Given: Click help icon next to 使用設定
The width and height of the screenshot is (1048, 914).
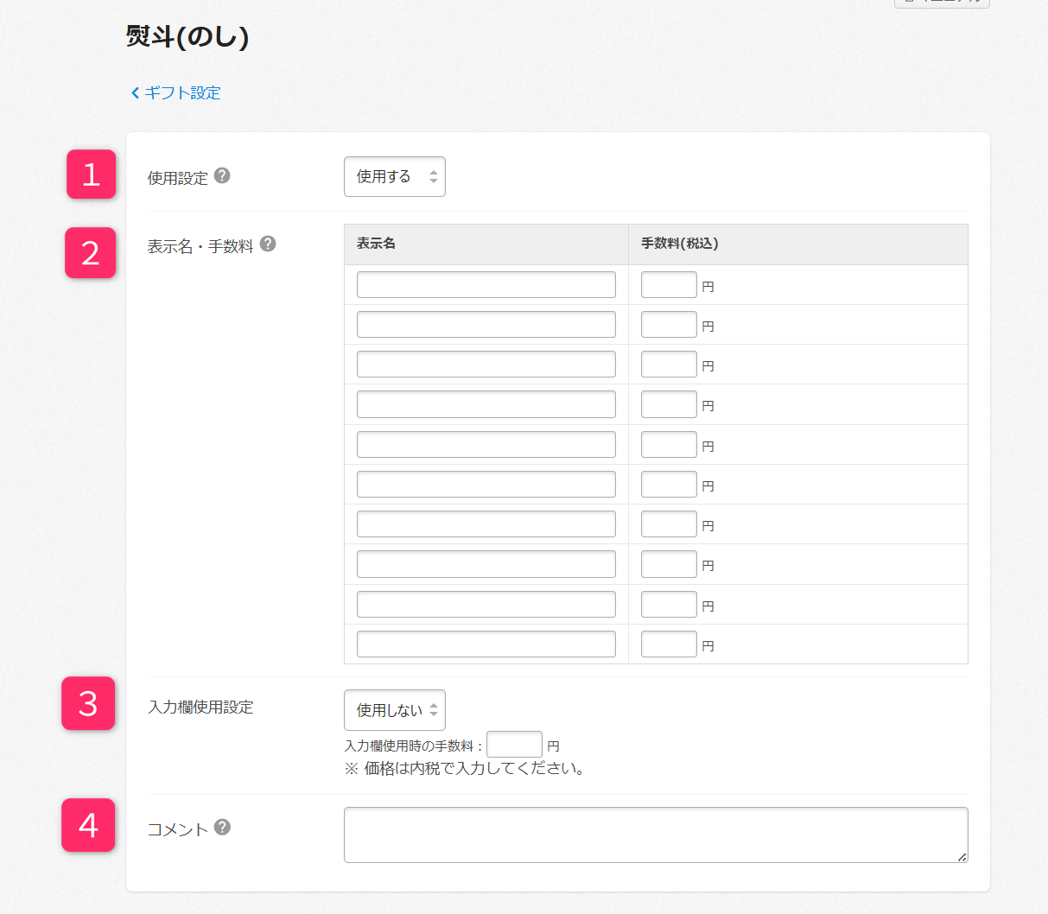Looking at the screenshot, I should point(222,176).
